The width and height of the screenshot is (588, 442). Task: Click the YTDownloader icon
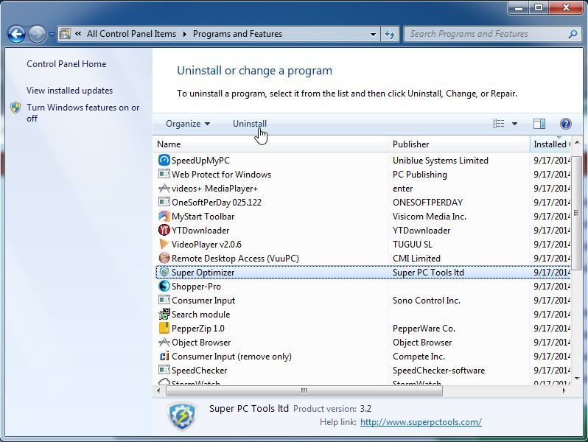point(164,230)
